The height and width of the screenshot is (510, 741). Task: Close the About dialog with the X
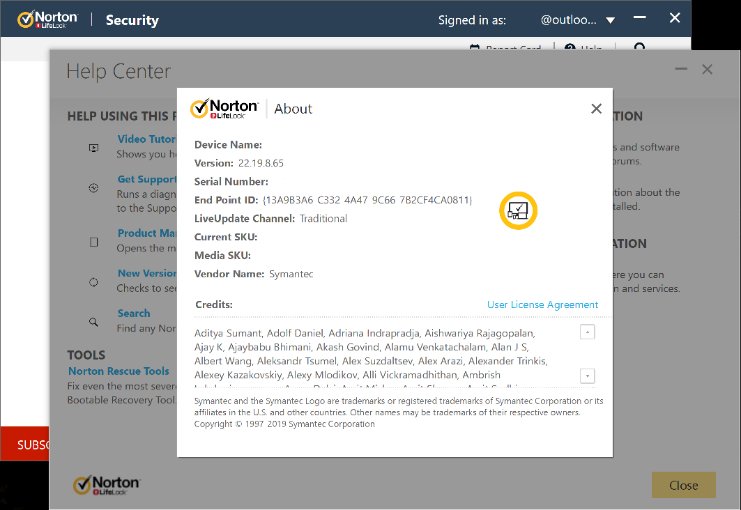[x=597, y=109]
